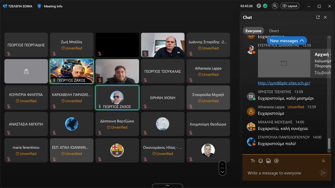The width and height of the screenshot is (335, 188).
Task: Switch to the Everyone chat tab
Action: (x=253, y=31)
